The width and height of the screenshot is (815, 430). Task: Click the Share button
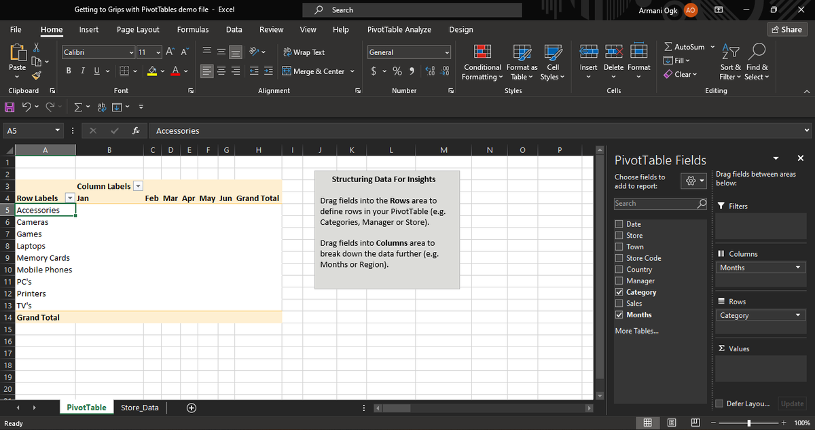point(786,29)
